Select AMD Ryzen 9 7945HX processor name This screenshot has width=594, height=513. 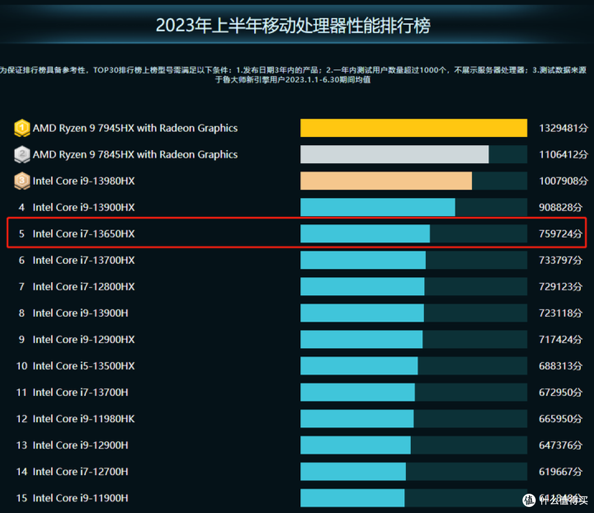coord(135,128)
